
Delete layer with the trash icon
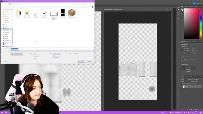(200, 110)
